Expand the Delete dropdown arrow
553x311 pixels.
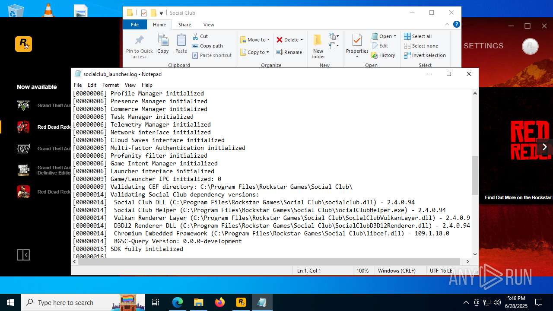coord(302,40)
